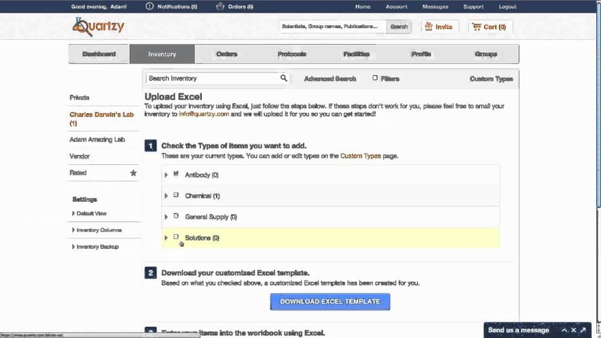Image resolution: width=601 pixels, height=338 pixels.
Task: Click the info@quartzy.com email link
Action: 204,114
